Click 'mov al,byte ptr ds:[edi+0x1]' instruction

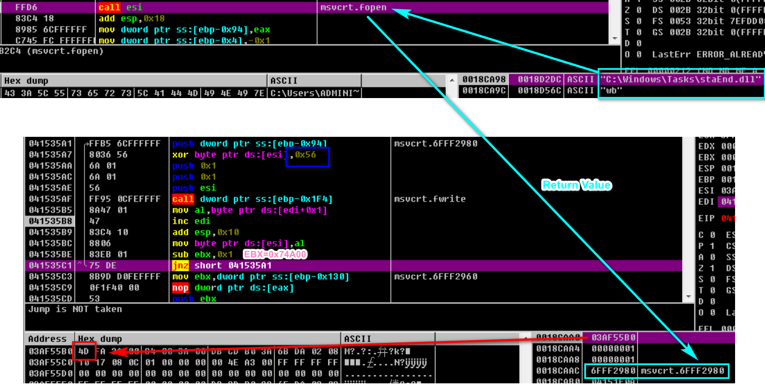coord(249,210)
